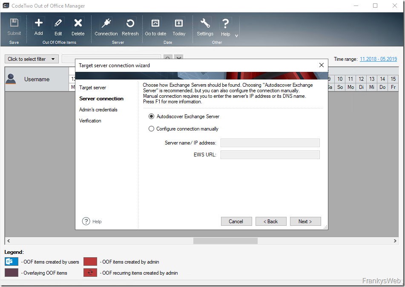Click the purple Overlaying OOF items swatch
Image resolution: width=405 pixels, height=287 pixels.
tap(11, 273)
